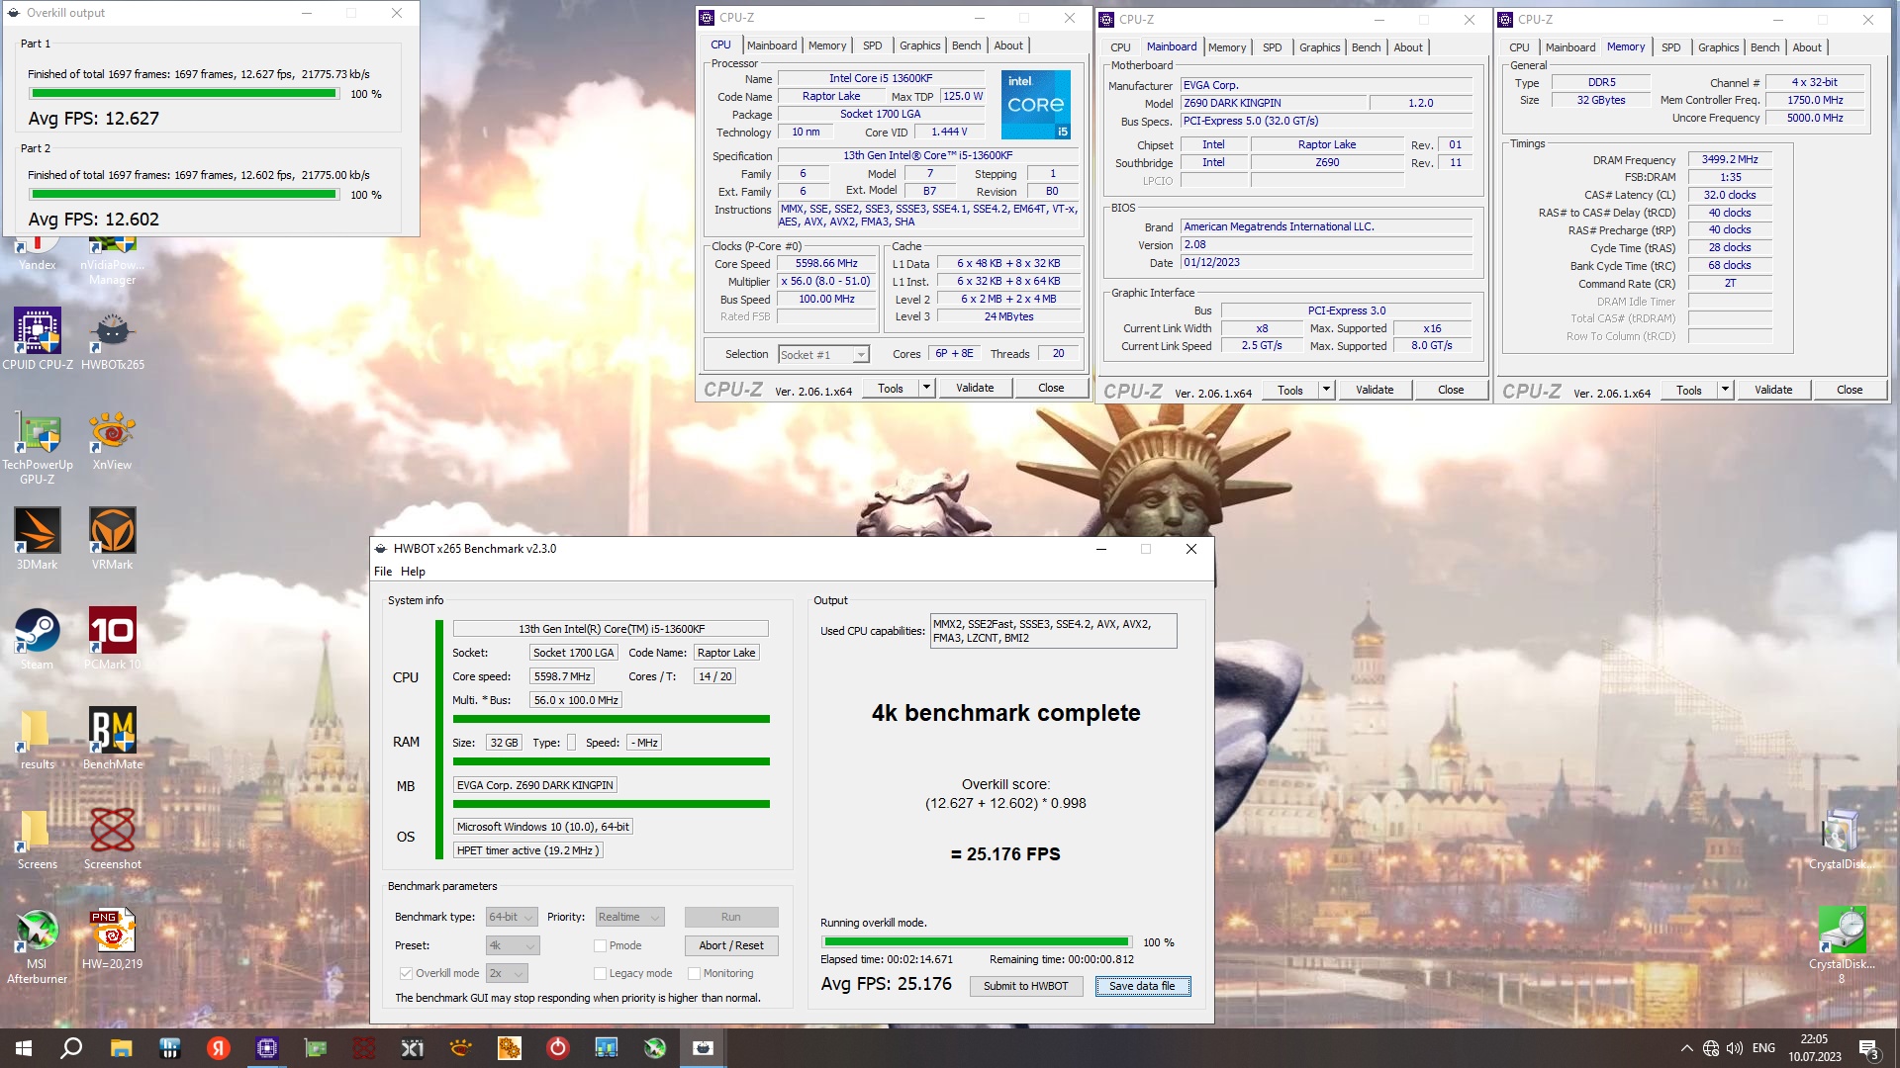1900x1068 pixels.
Task: Open CrystalDisk 8 desktop shortcut
Action: [1842, 945]
